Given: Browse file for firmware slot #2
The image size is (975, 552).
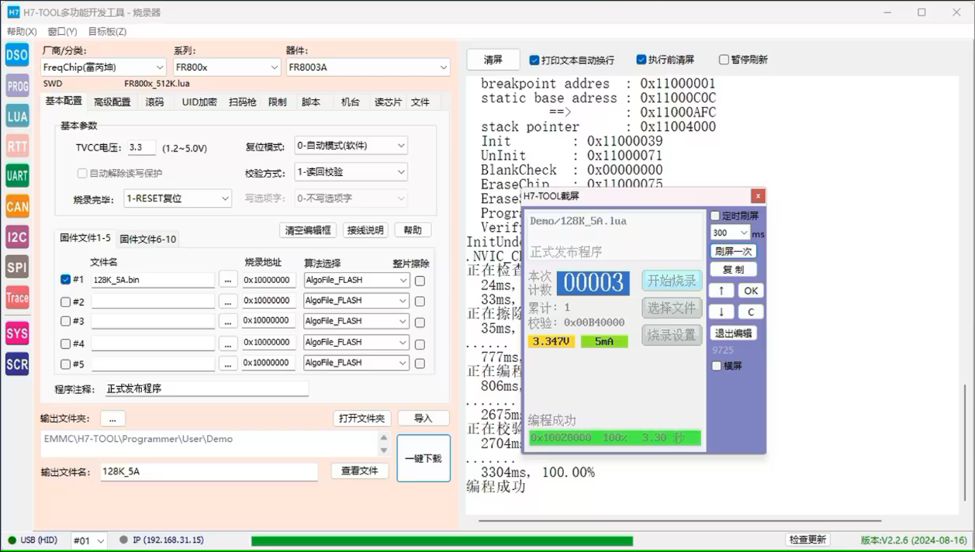Looking at the screenshot, I should tap(227, 301).
